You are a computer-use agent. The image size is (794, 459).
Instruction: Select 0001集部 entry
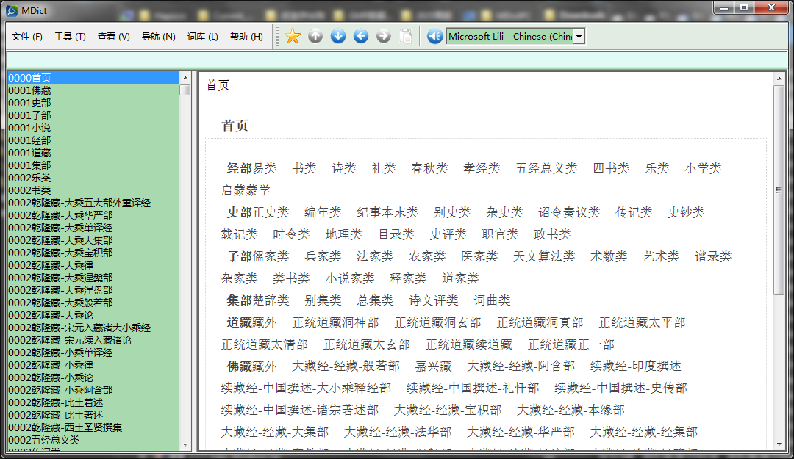pyautogui.click(x=93, y=165)
